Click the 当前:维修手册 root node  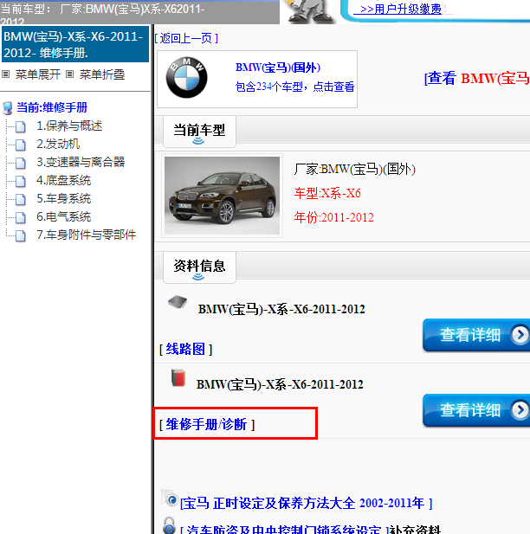[52, 107]
